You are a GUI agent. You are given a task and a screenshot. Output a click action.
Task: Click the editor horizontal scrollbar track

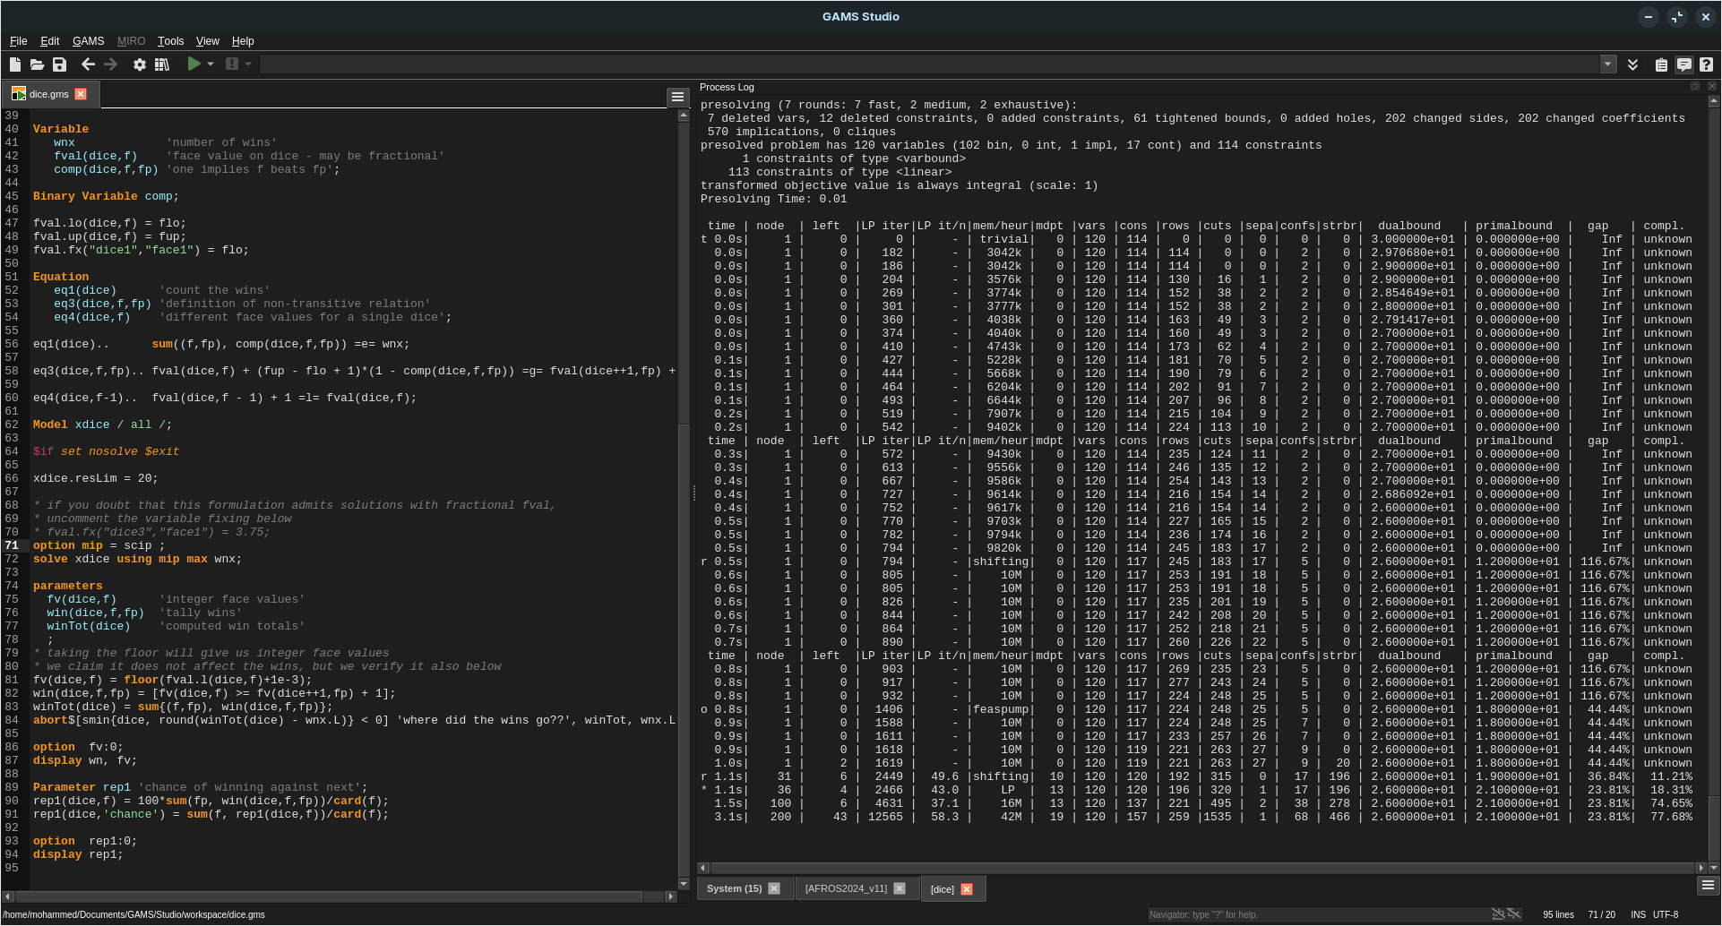[x=340, y=896]
